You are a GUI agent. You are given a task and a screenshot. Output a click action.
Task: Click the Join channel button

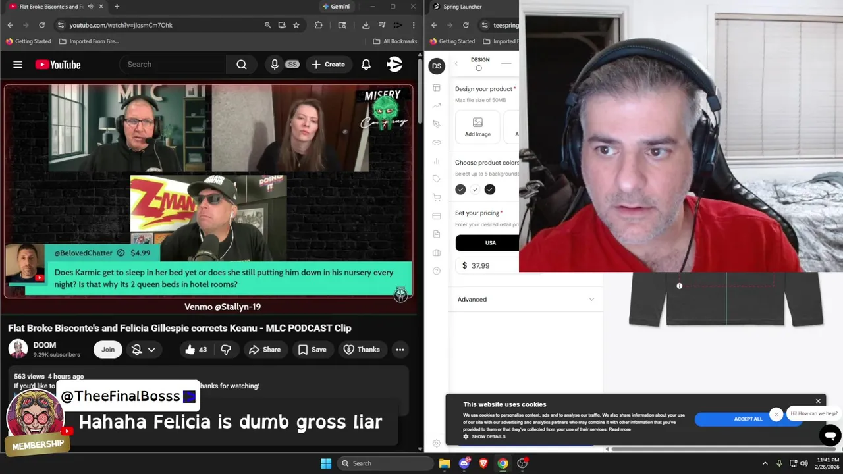click(x=108, y=350)
